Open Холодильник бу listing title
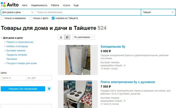 click(x=113, y=47)
